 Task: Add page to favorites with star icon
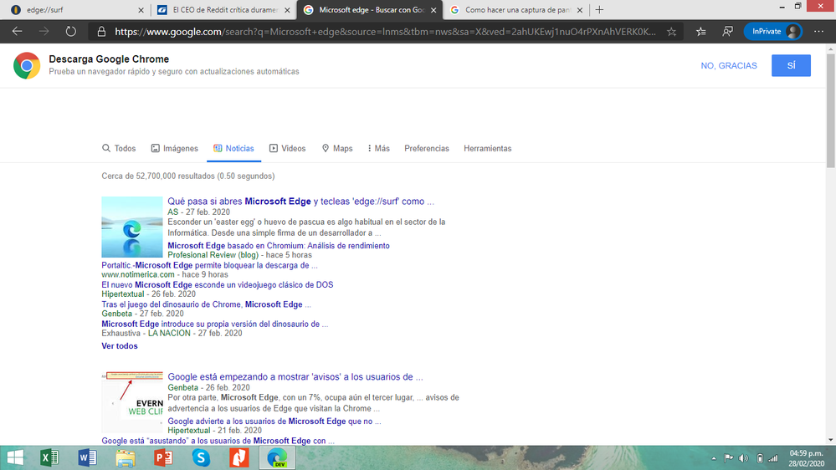click(x=671, y=32)
